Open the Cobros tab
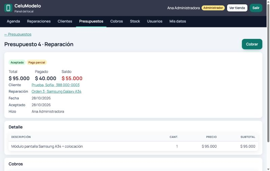Viewport: 270px width, 171px height. [x=116, y=21]
